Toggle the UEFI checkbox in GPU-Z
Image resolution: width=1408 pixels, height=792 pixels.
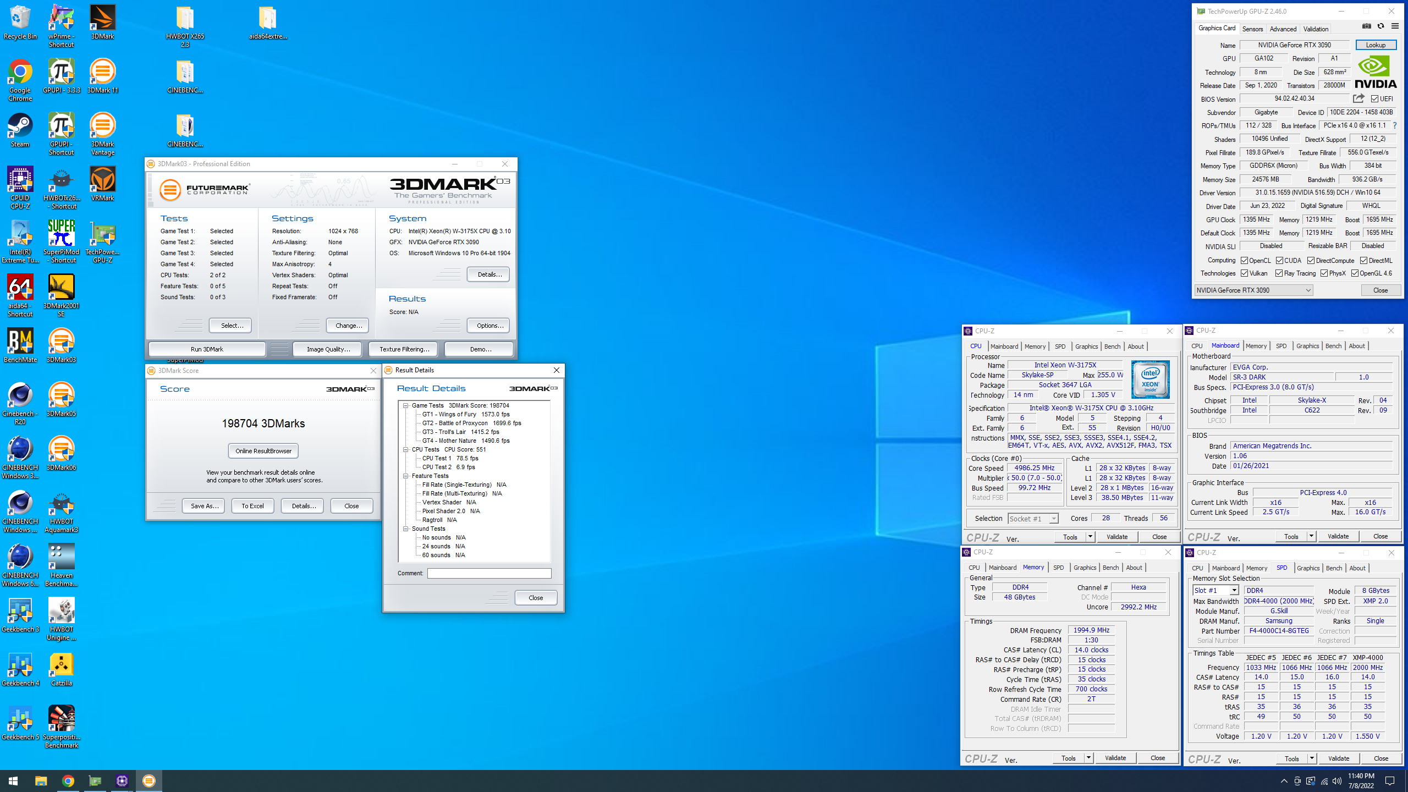[x=1374, y=99]
